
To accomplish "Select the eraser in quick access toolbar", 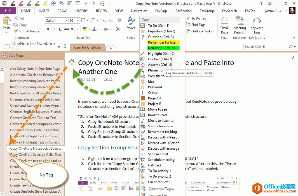I will pyautogui.click(x=86, y=3).
